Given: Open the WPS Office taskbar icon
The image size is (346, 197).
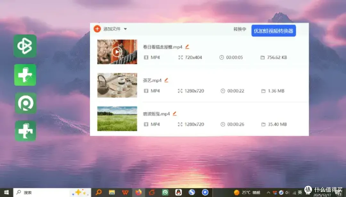Looking at the screenshot, I should [x=125, y=193].
